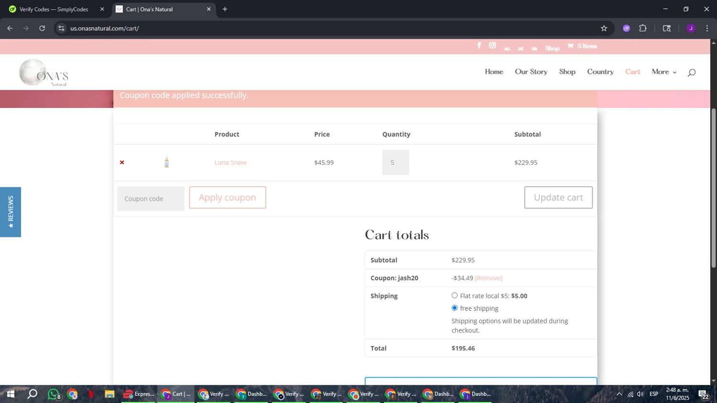
Task: Click the Ona's Natural logo
Action: (x=44, y=73)
